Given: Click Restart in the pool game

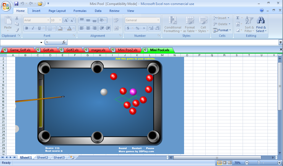Looking at the screenshot, I should point(137,148).
